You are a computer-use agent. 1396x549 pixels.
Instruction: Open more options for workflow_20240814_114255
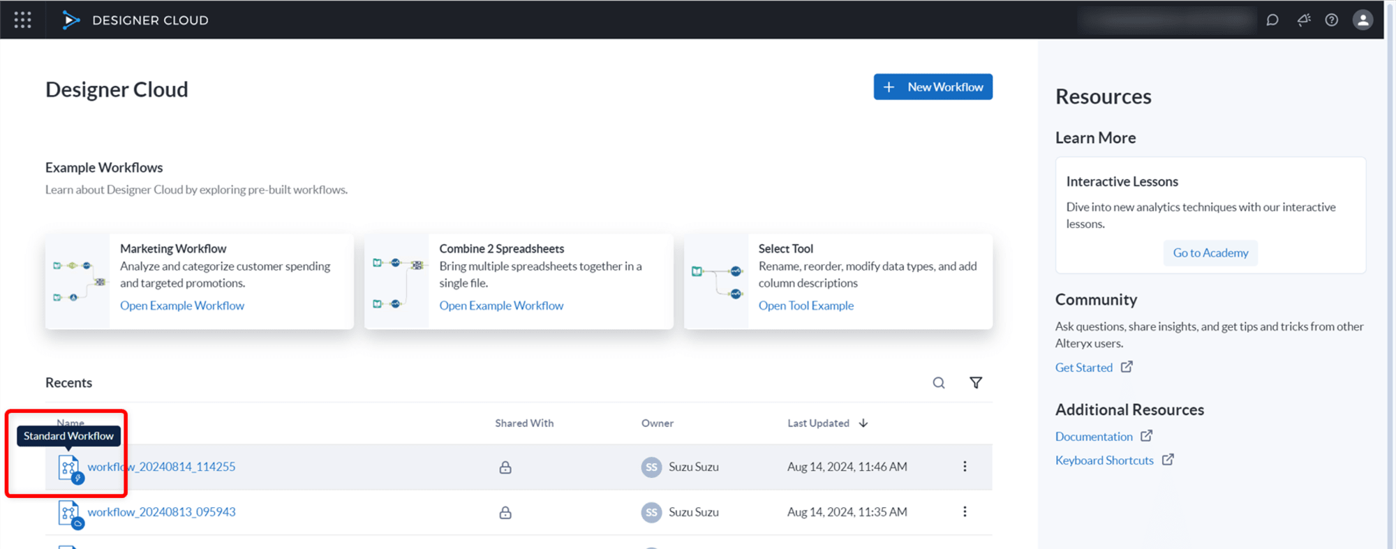click(x=965, y=467)
